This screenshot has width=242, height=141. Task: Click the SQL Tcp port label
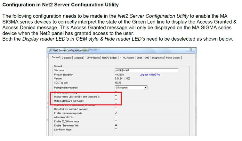pos(61,83)
